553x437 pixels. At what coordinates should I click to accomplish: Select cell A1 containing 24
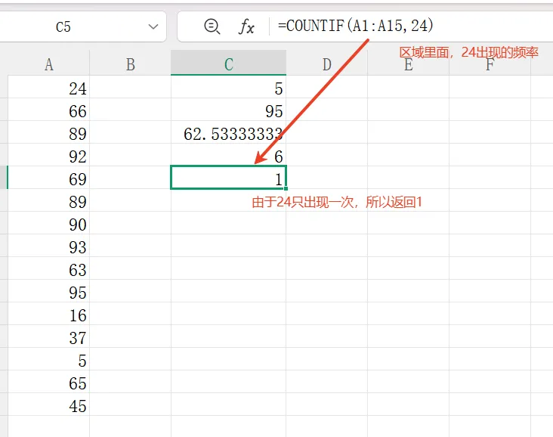(x=48, y=87)
